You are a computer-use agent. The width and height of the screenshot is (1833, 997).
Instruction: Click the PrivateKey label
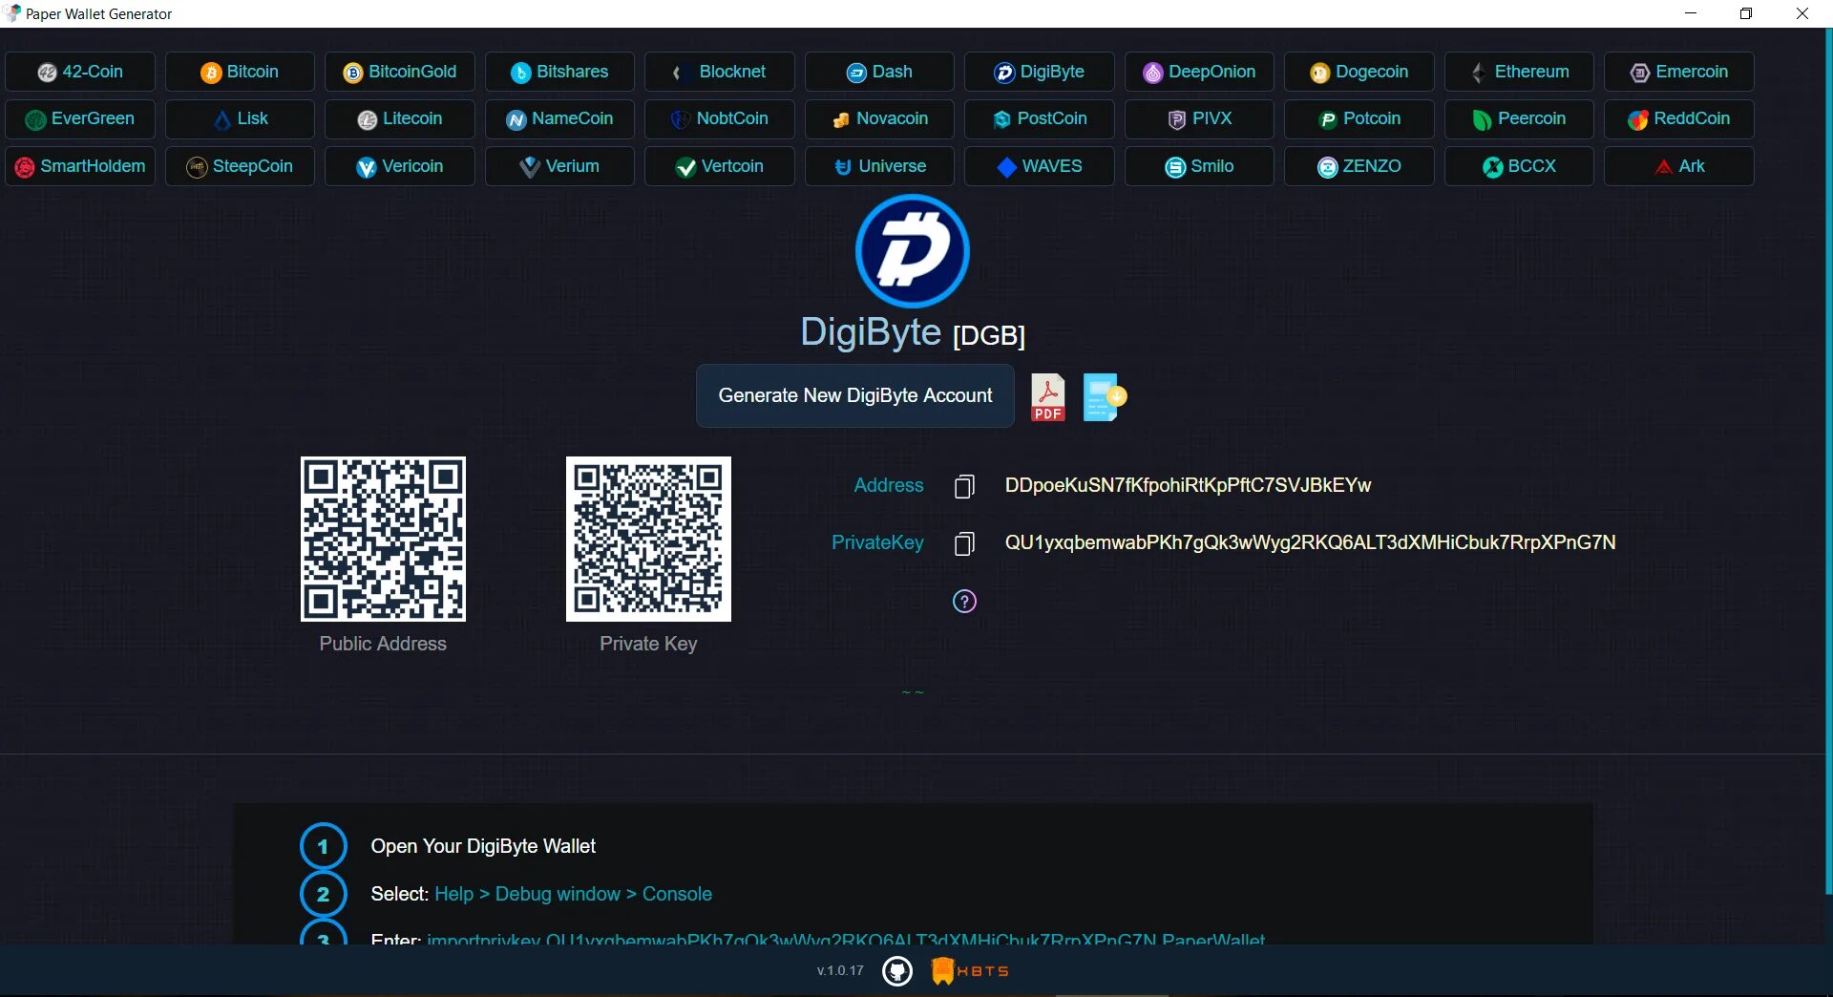(877, 542)
